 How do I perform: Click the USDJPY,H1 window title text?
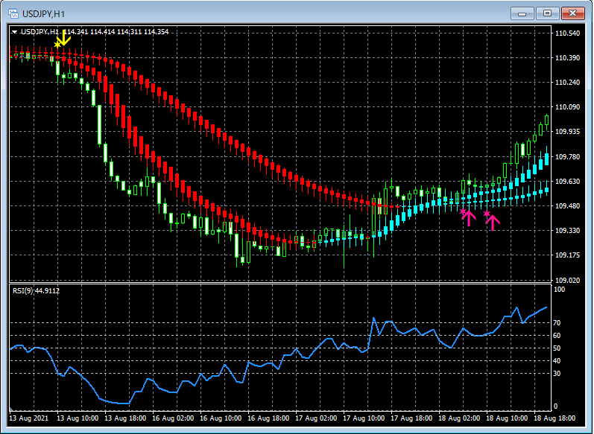43,14
